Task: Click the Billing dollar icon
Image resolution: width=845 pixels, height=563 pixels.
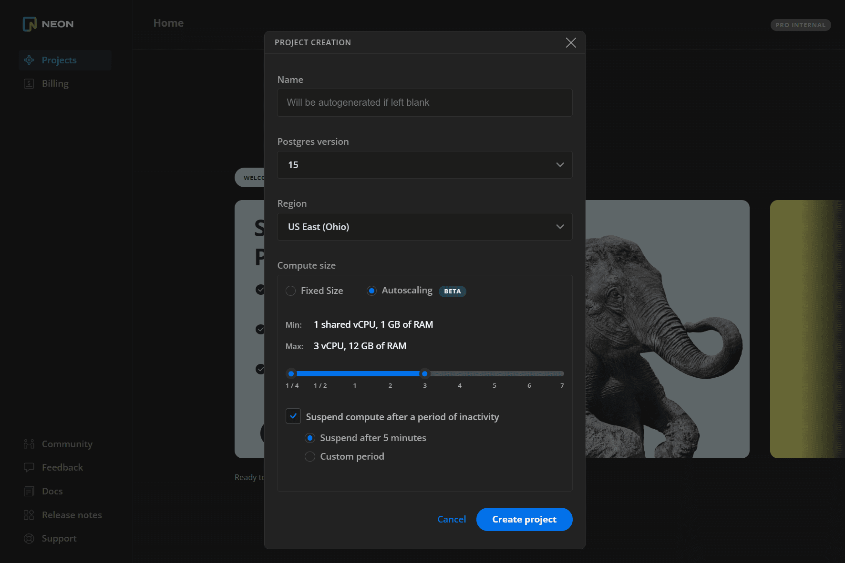Action: pos(29,84)
